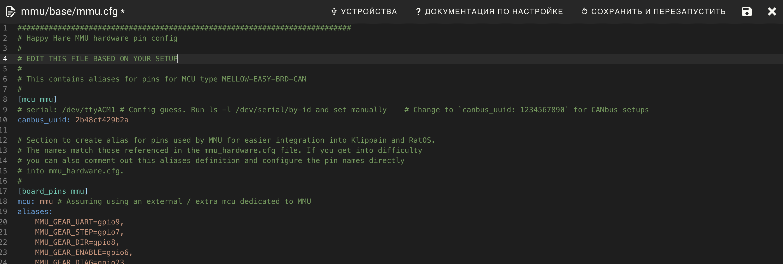The image size is (783, 264).
Task: Click the USB icon next to УСТРОЙСТВА
Action: (x=334, y=11)
